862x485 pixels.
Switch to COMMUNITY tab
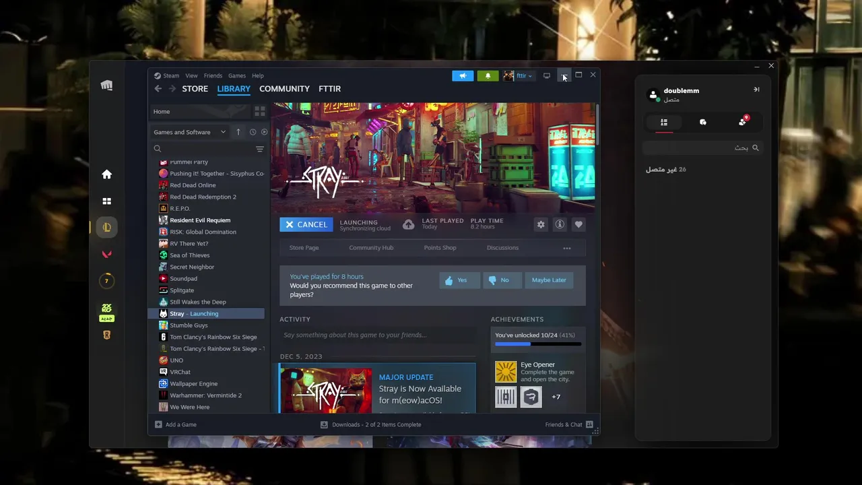[x=284, y=88]
